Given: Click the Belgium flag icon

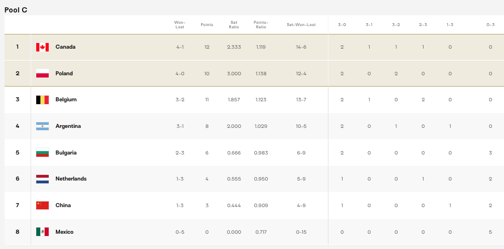Looking at the screenshot, I should [x=42, y=100].
